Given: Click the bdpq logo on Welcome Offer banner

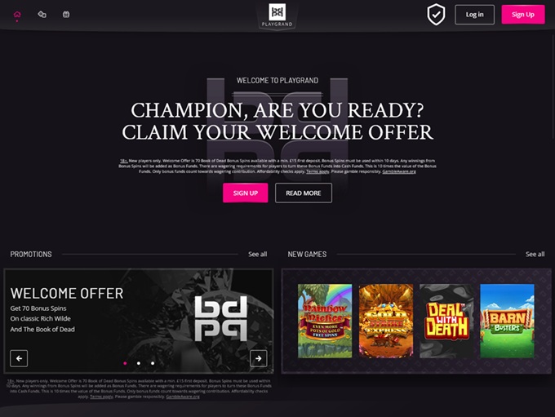Looking at the screenshot, I should [x=221, y=318].
